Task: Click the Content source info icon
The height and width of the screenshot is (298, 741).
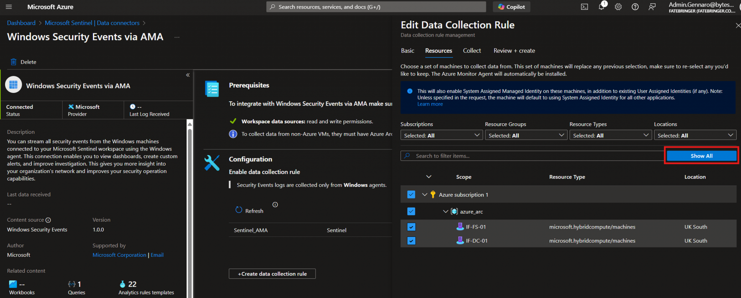Action: [48, 220]
